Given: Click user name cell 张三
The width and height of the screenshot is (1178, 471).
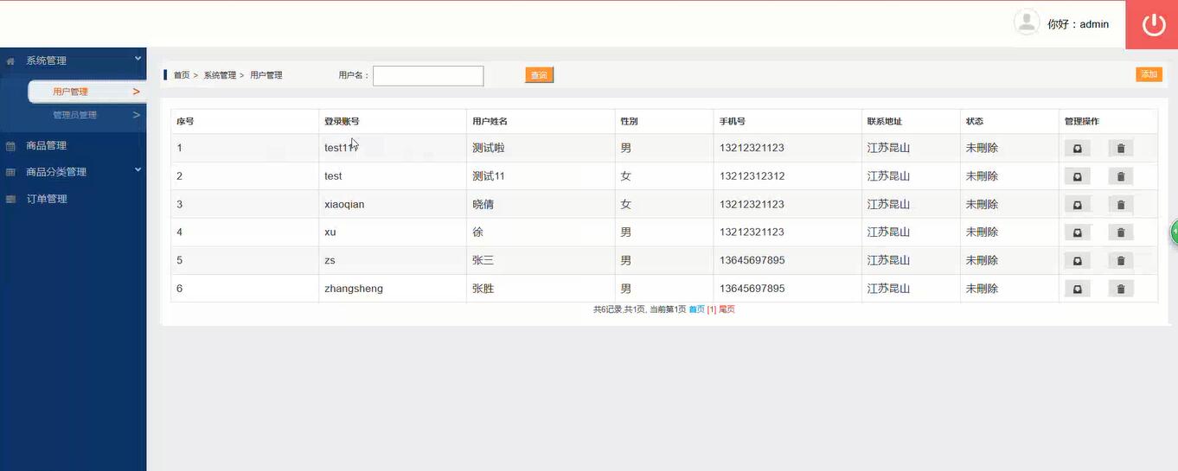Looking at the screenshot, I should coord(483,261).
